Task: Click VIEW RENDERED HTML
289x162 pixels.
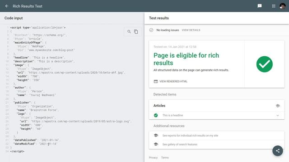Action: point(173,81)
